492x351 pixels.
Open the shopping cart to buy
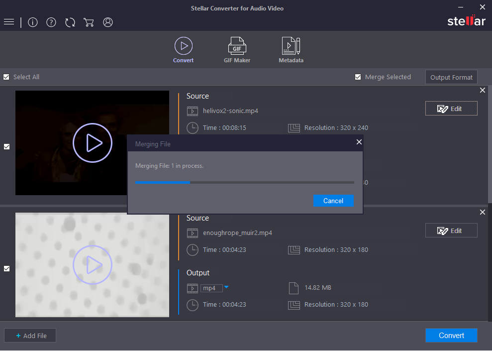(89, 22)
